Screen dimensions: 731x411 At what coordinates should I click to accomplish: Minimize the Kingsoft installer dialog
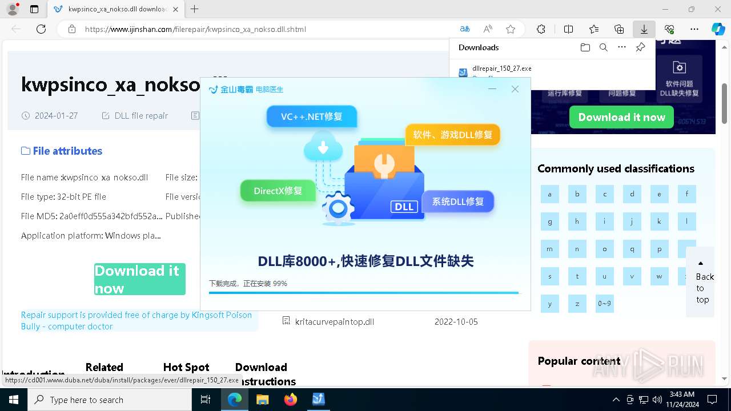[x=492, y=89]
